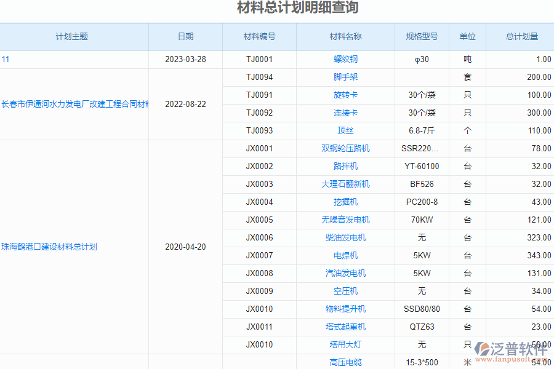Select the 旋转卡 material link
The image size is (554, 369).
tap(346, 95)
